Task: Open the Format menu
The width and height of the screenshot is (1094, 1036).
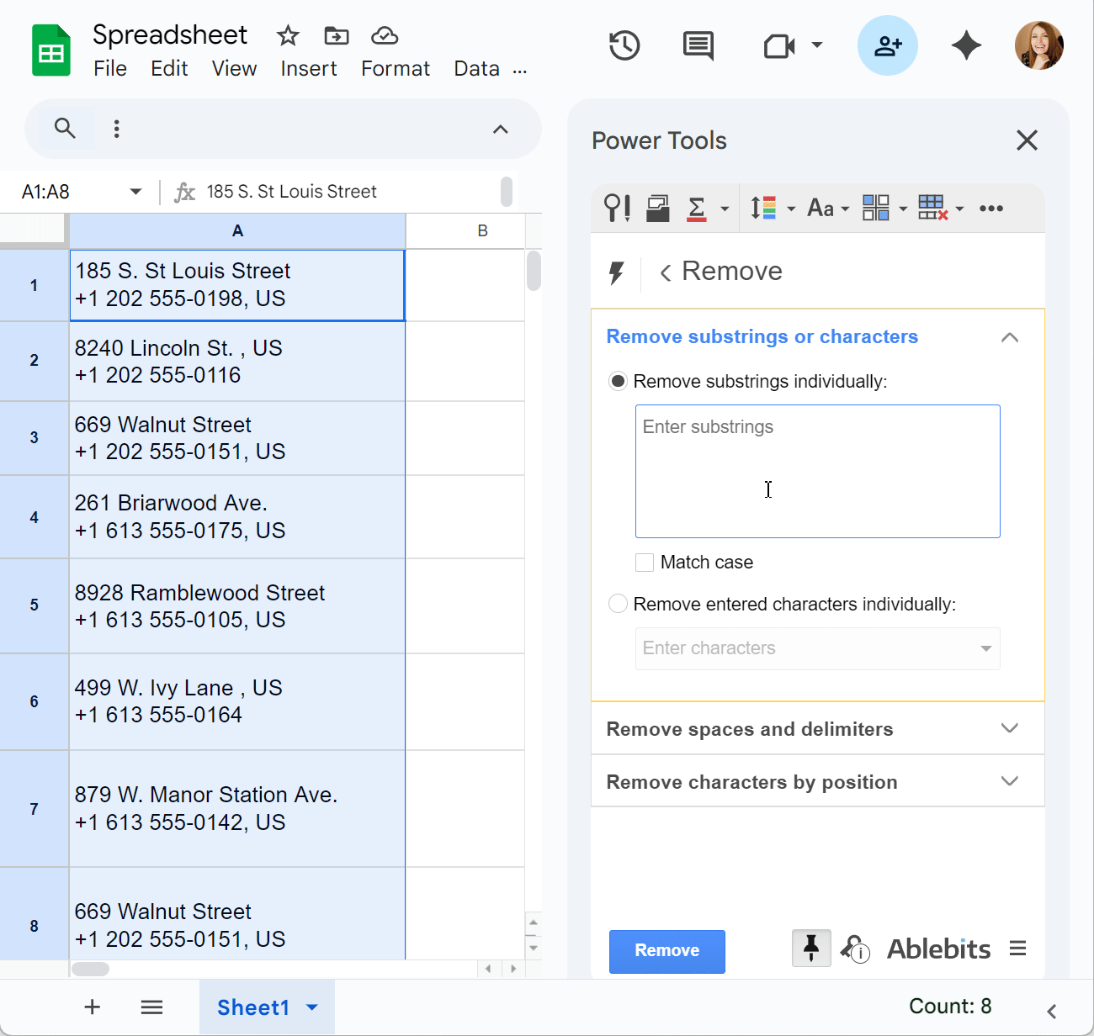Action: (395, 69)
